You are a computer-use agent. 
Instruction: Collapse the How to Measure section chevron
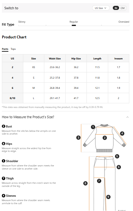tap(127, 117)
